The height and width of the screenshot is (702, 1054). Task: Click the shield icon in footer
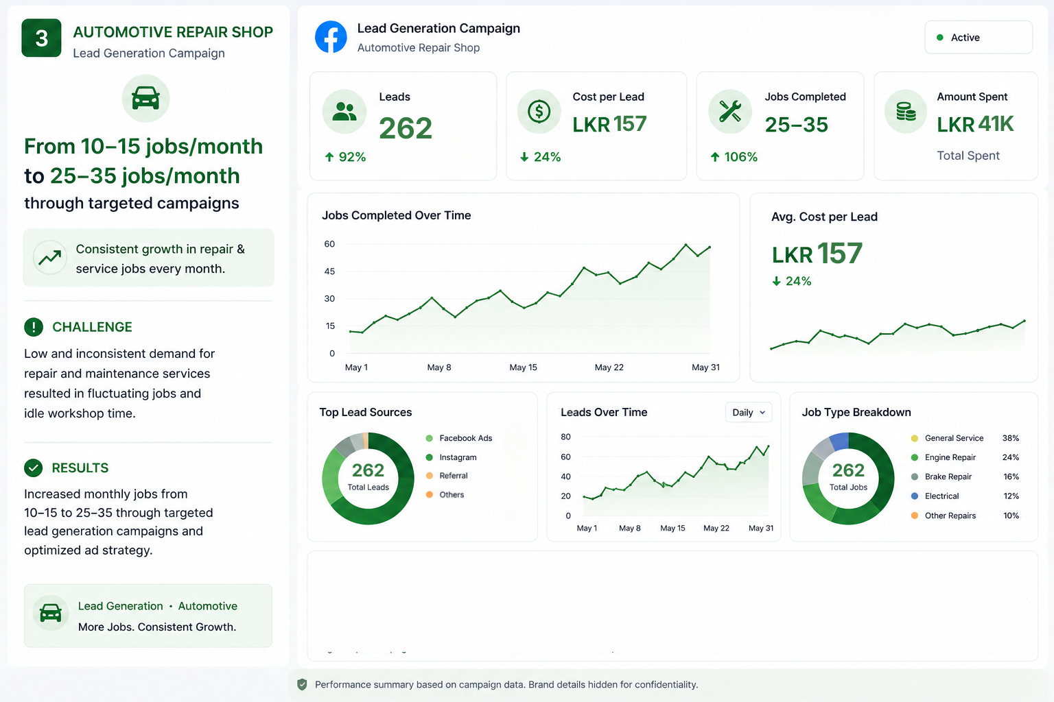click(x=302, y=684)
